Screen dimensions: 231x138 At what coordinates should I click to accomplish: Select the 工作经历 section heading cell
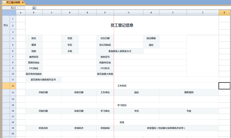[x=122, y=86]
